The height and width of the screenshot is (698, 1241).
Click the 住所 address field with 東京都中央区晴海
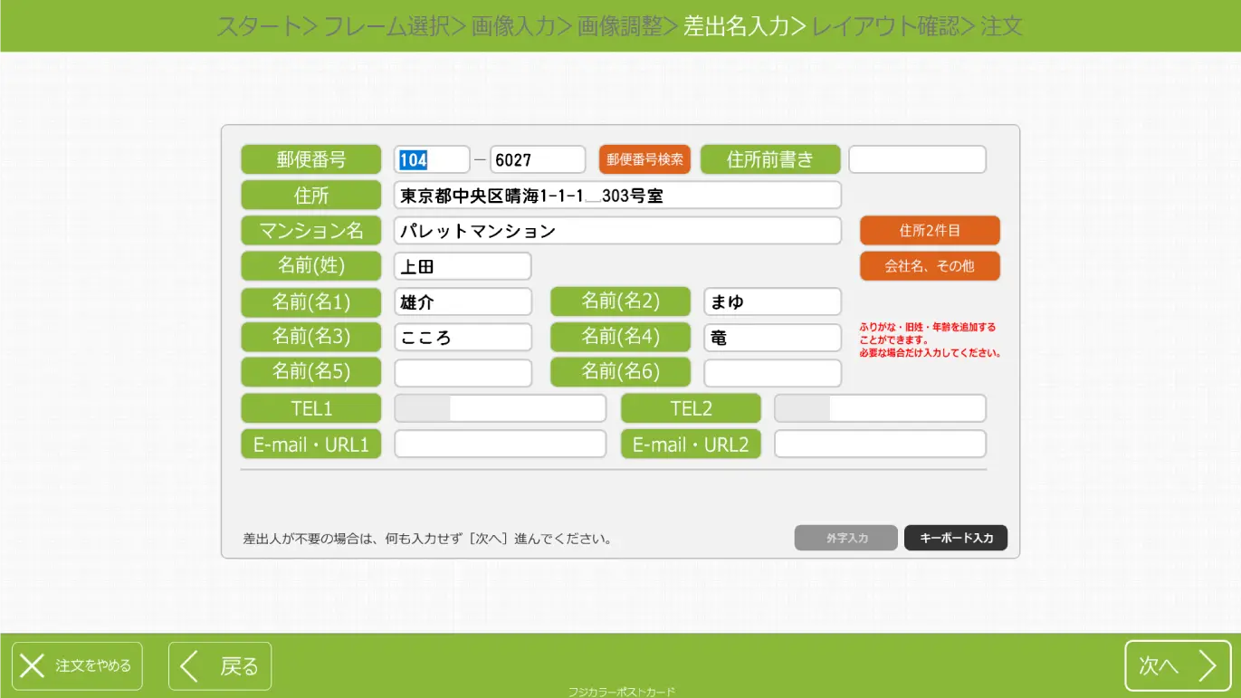pyautogui.click(x=618, y=195)
